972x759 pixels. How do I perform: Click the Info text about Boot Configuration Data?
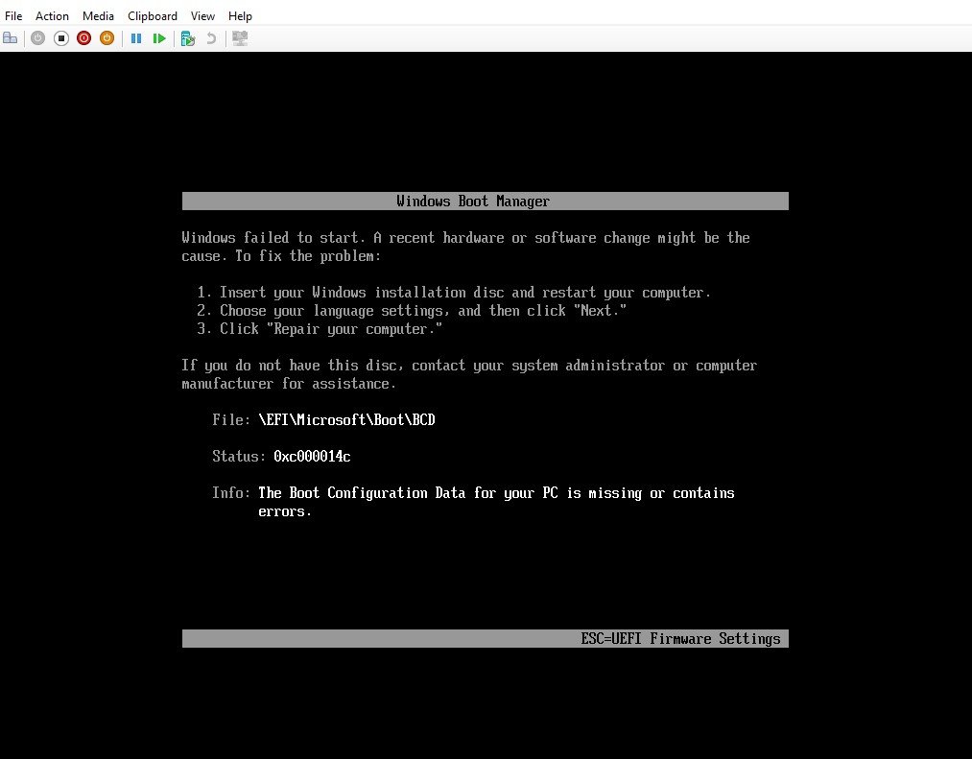496,502
